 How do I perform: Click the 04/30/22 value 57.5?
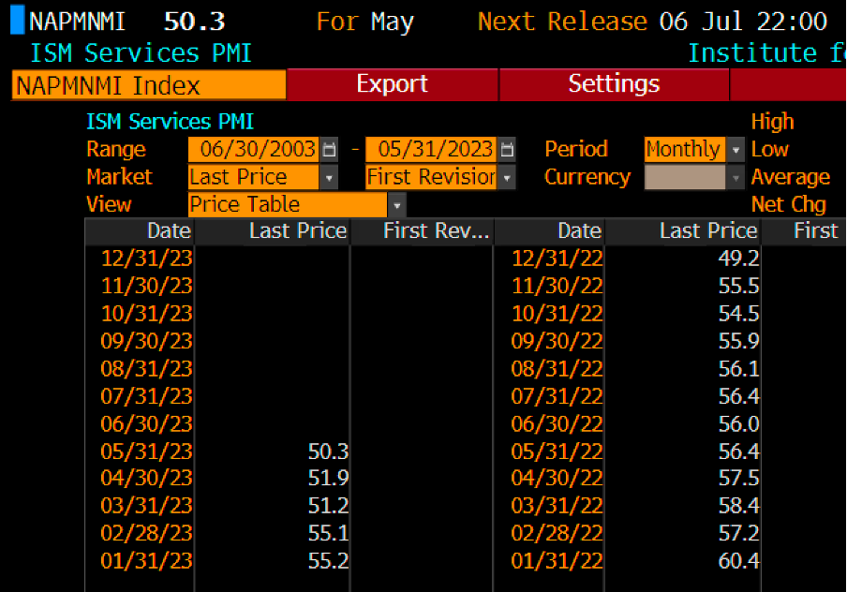[739, 478]
